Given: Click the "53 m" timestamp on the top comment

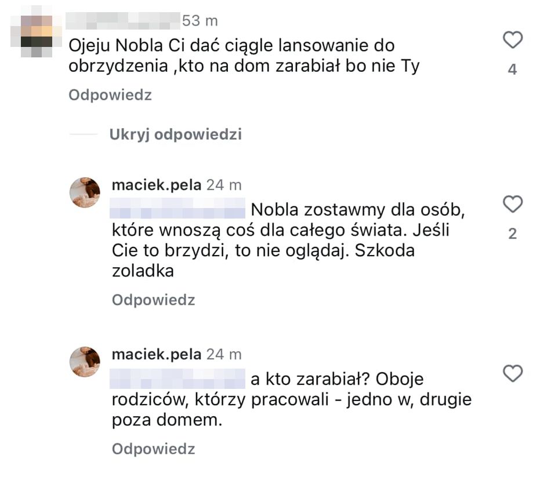Looking at the screenshot, I should (200, 21).
